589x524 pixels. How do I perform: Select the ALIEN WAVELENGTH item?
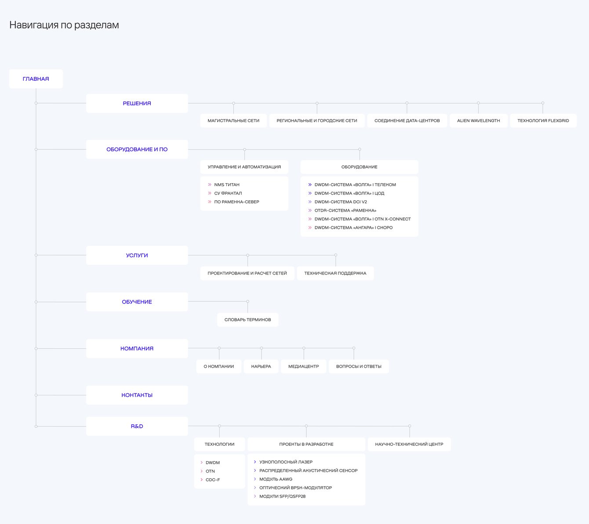[478, 121]
